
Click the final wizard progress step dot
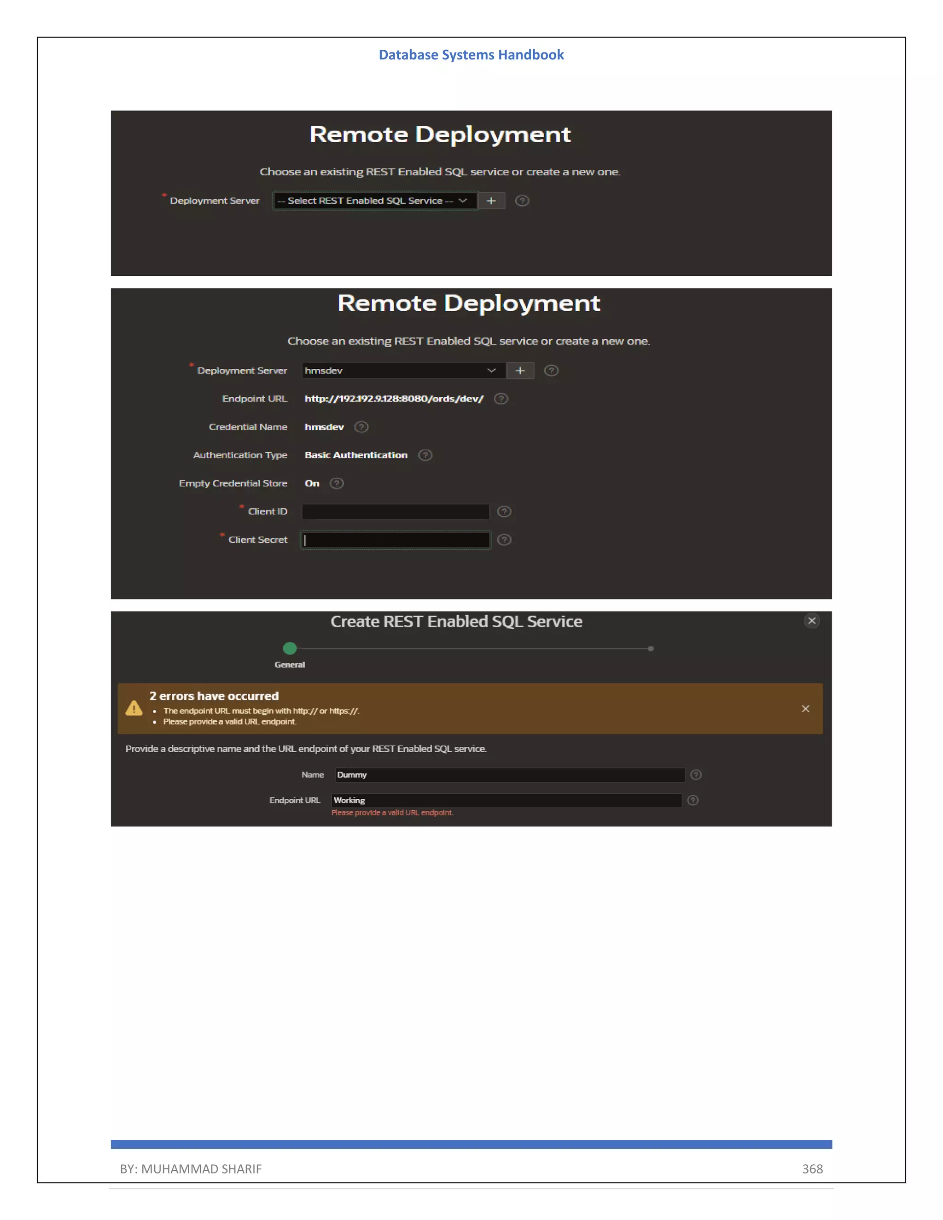[651, 649]
